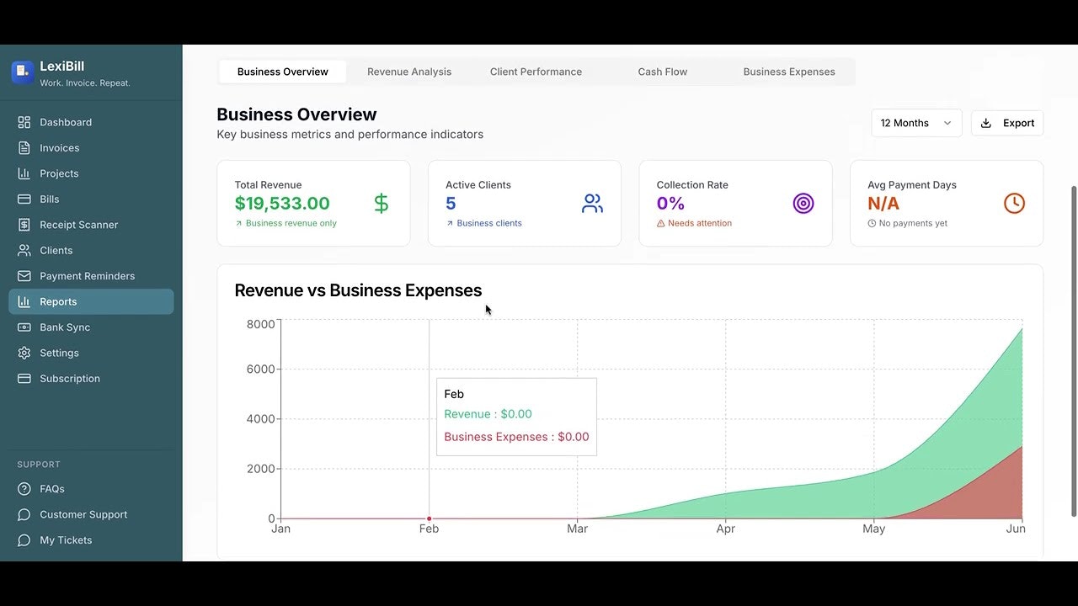The image size is (1078, 606).
Task: Click the small clock icon by No payments yet
Action: (x=872, y=224)
